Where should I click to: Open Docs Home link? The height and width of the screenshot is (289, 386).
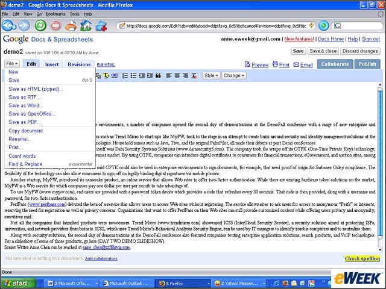(x=331, y=39)
